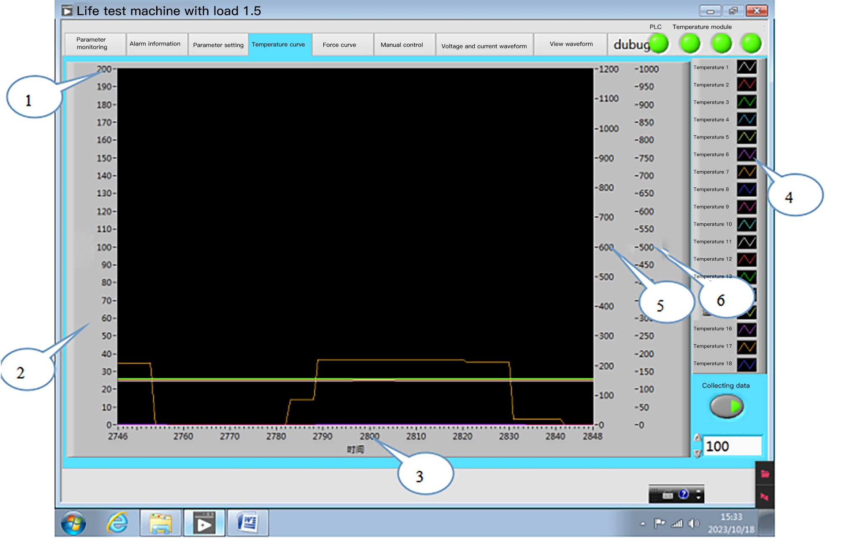The height and width of the screenshot is (538, 844).
Task: Open the Manual control tab
Action: click(x=404, y=45)
